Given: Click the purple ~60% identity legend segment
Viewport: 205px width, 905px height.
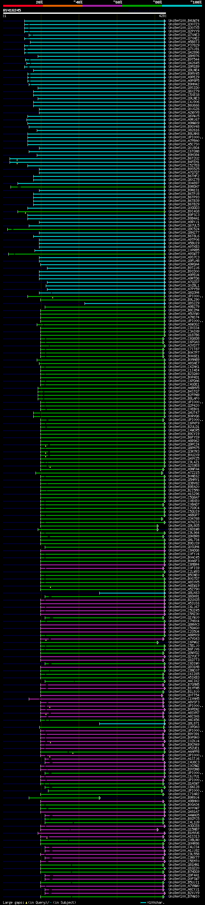Looking at the screenshot, I should 102,6.
